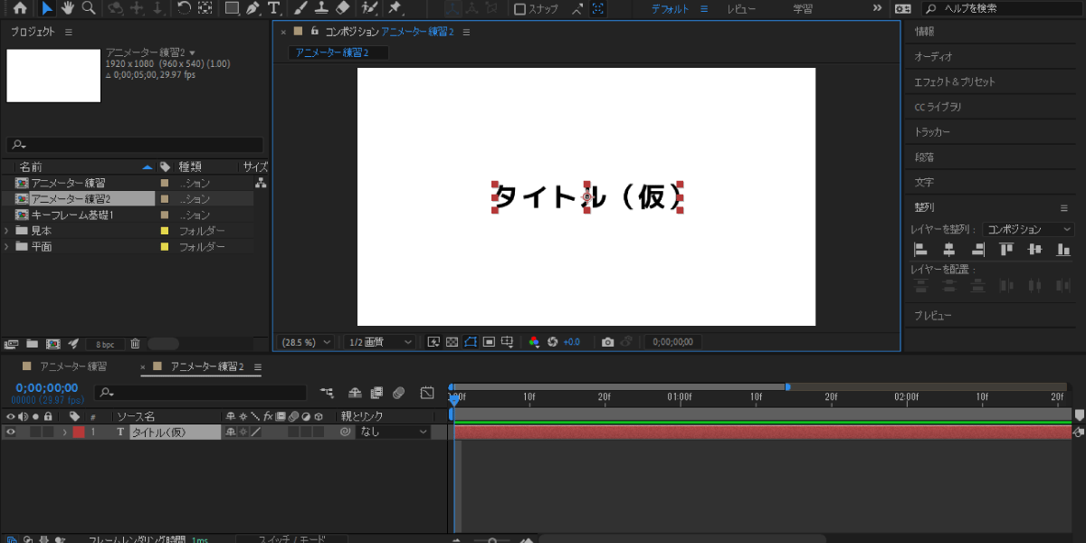
Task: Toggle mask and shape path visibility
Action: [471, 342]
